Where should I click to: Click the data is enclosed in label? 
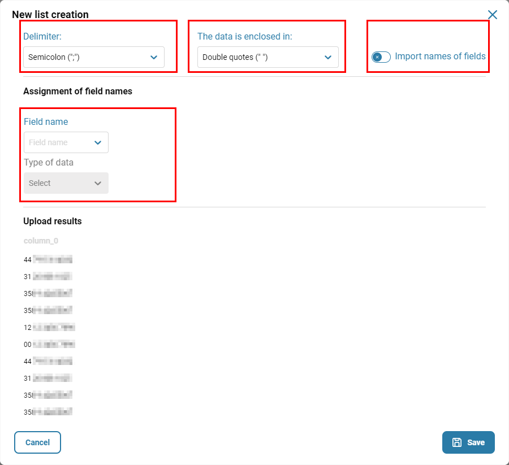point(245,36)
